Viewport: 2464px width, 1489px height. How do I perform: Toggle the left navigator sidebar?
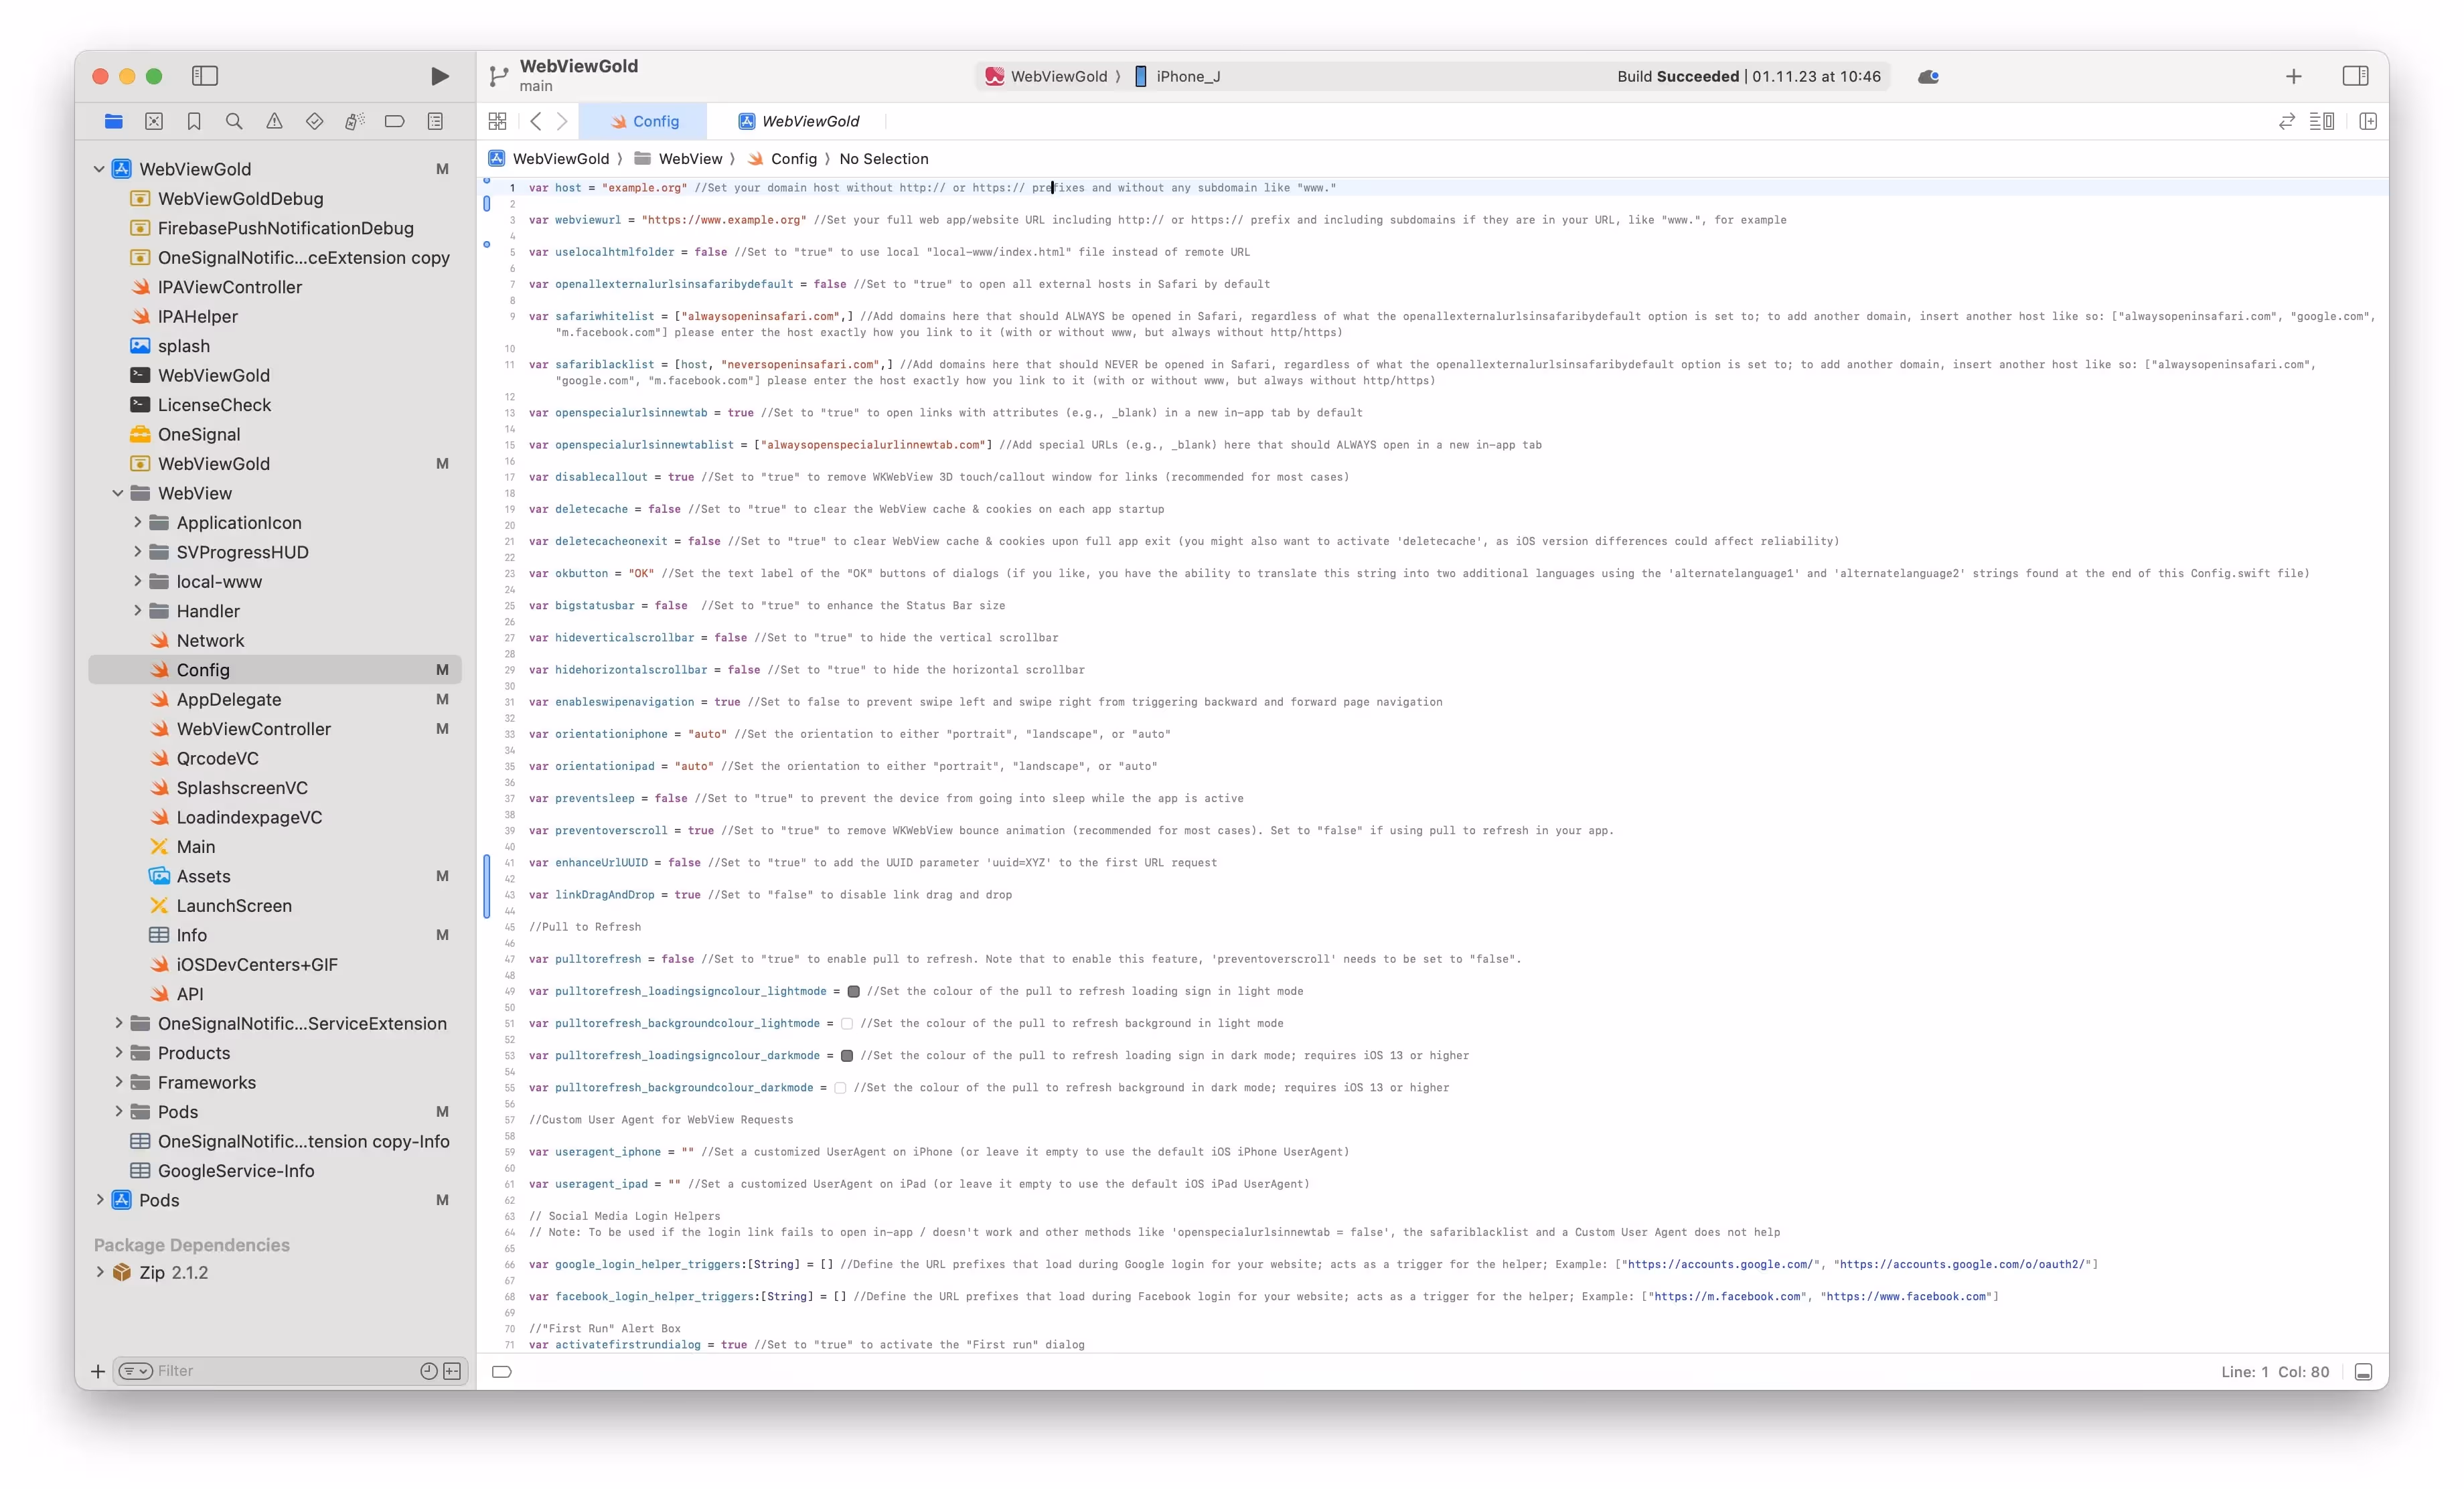tap(205, 76)
